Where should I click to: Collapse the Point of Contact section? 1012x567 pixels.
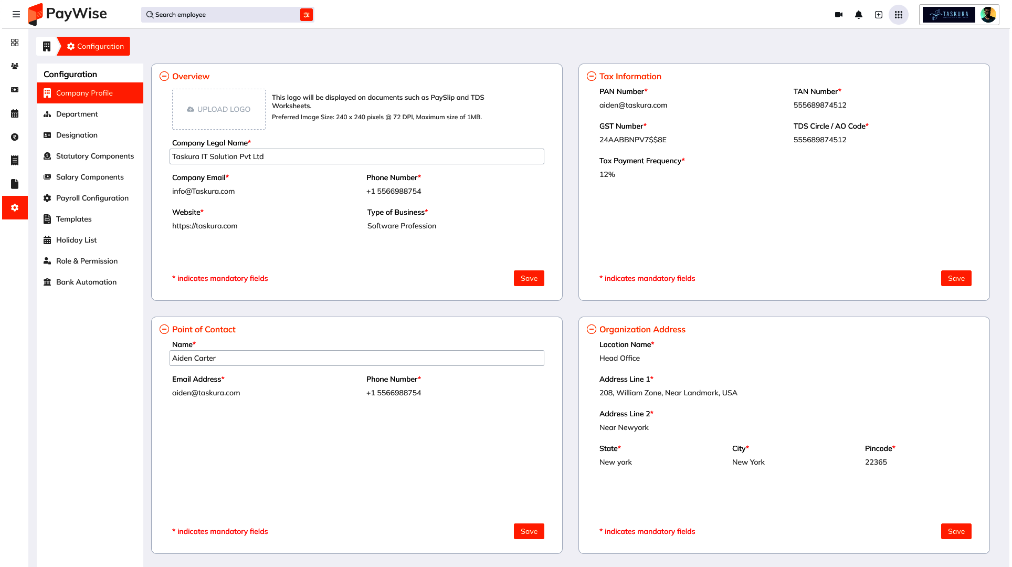(x=164, y=329)
